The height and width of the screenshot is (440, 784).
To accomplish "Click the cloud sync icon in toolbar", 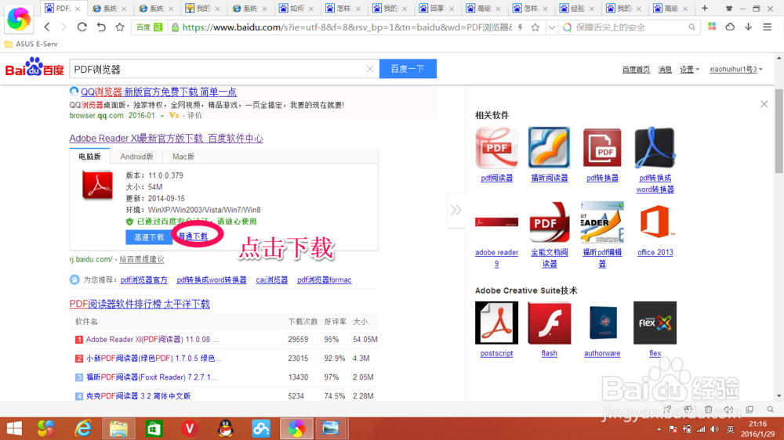I will [730, 27].
